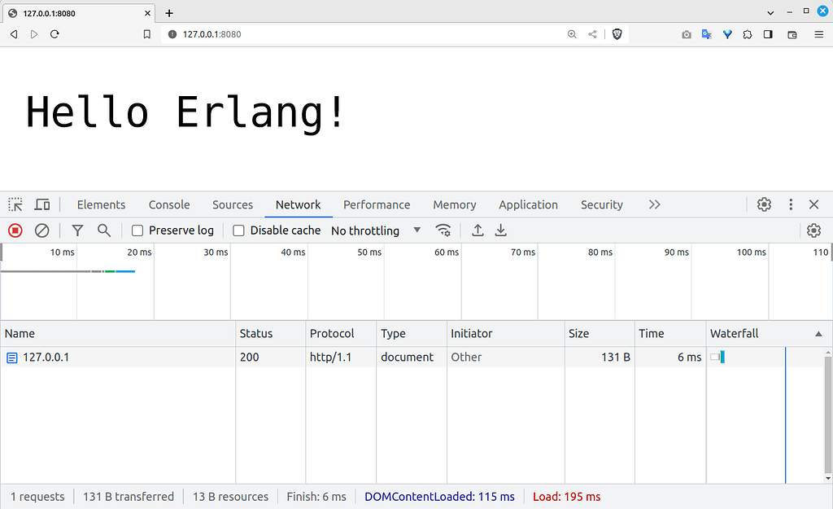Enable the Preserve log checkbox
Image resolution: width=833 pixels, height=509 pixels.
(138, 230)
